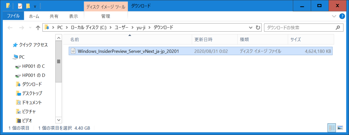Open the ファイル menu tab

coord(13,16)
